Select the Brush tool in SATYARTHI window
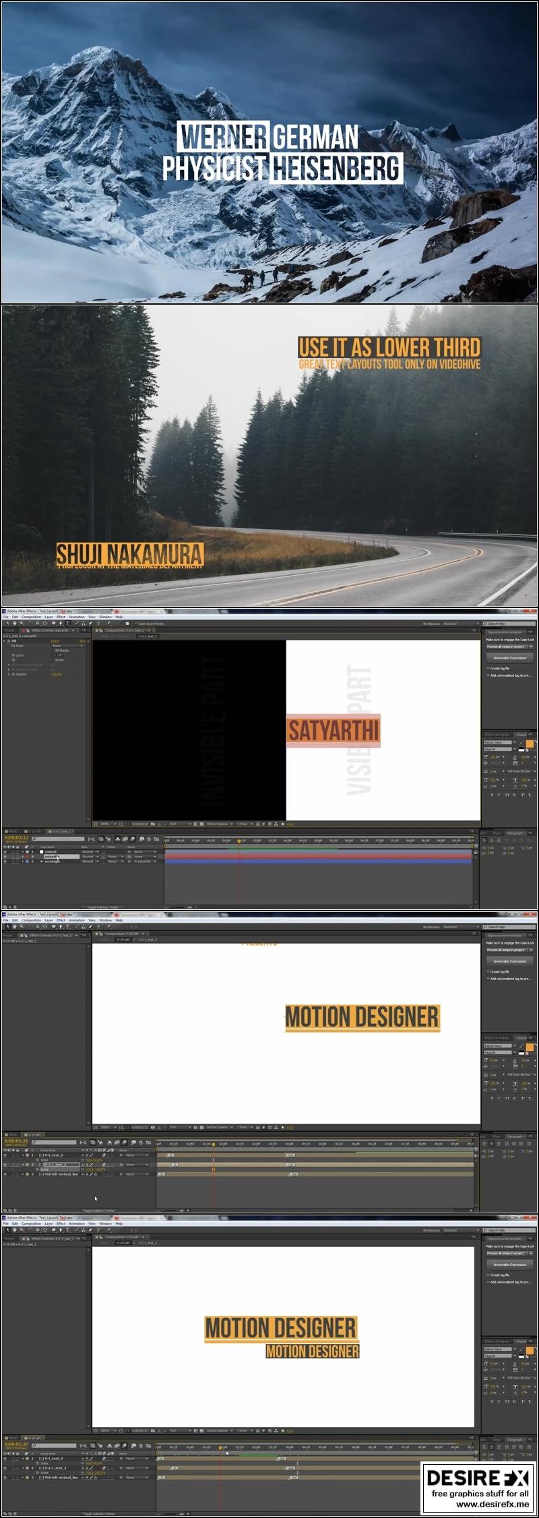 click(x=77, y=624)
